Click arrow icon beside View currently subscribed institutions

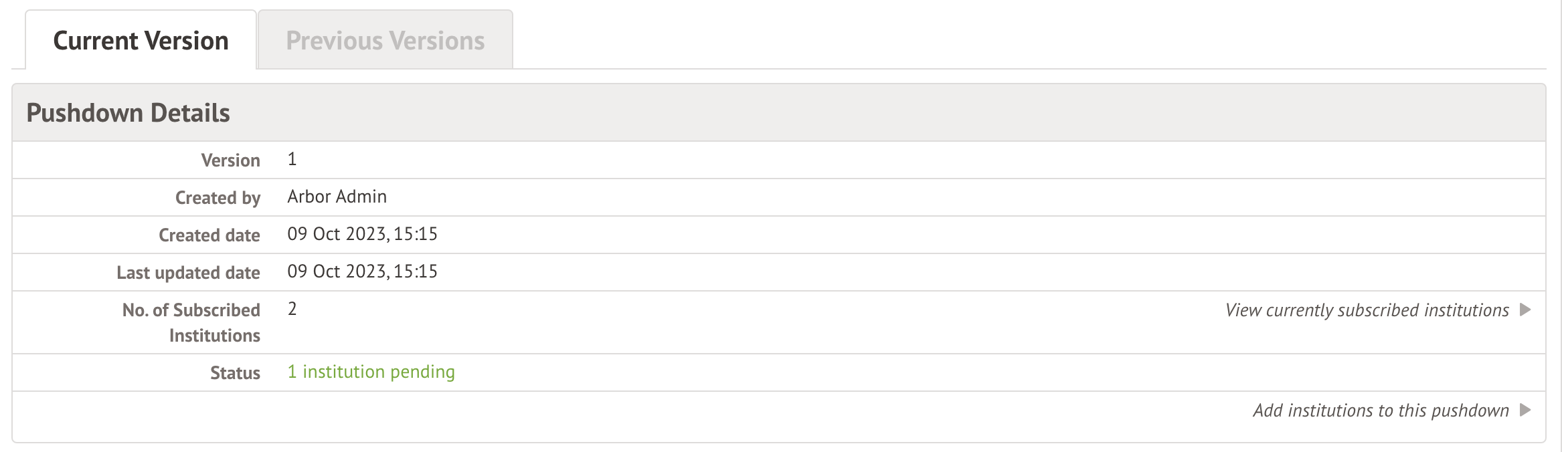pos(1525,310)
